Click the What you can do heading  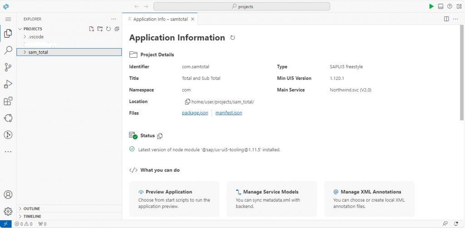160,170
